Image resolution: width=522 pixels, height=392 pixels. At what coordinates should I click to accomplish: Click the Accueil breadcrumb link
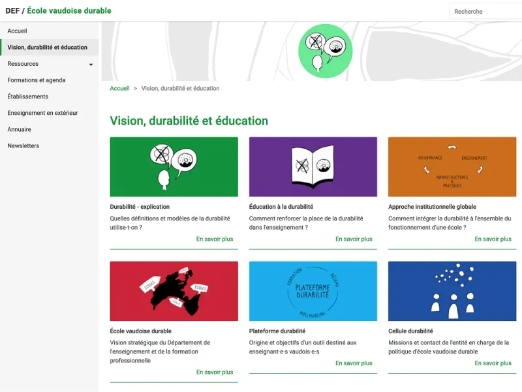[119, 88]
